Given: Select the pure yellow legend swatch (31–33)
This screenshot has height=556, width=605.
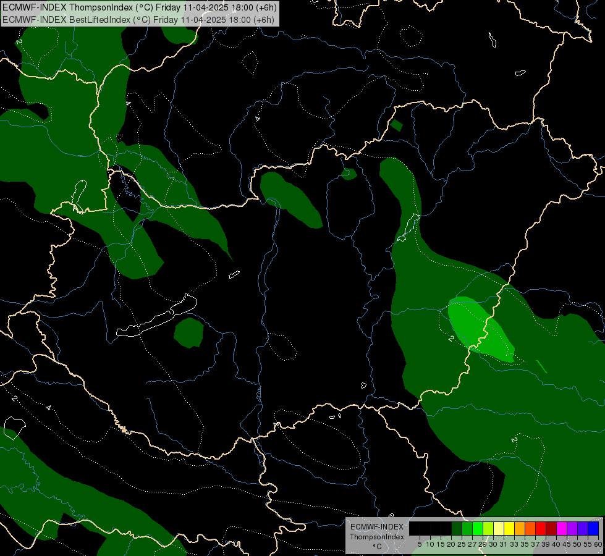Looking at the screenshot, I should point(509,528).
